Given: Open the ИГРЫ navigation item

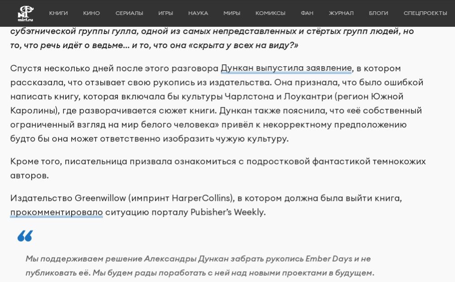Looking at the screenshot, I should pos(166,13).
